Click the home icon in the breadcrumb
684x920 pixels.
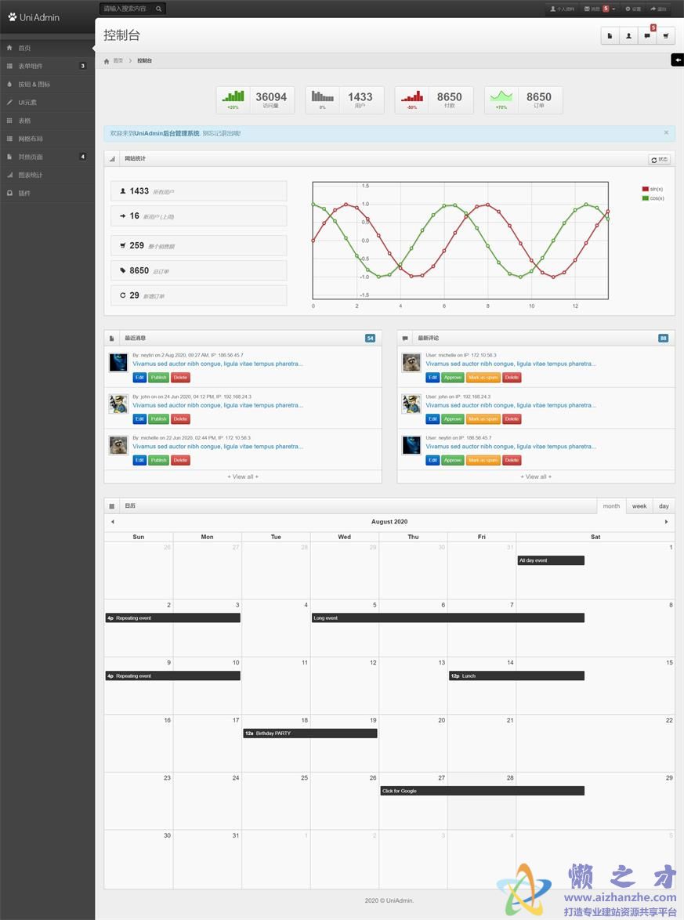(107, 60)
